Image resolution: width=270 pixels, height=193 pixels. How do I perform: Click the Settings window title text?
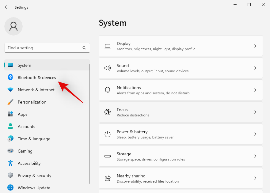[x=21, y=7]
